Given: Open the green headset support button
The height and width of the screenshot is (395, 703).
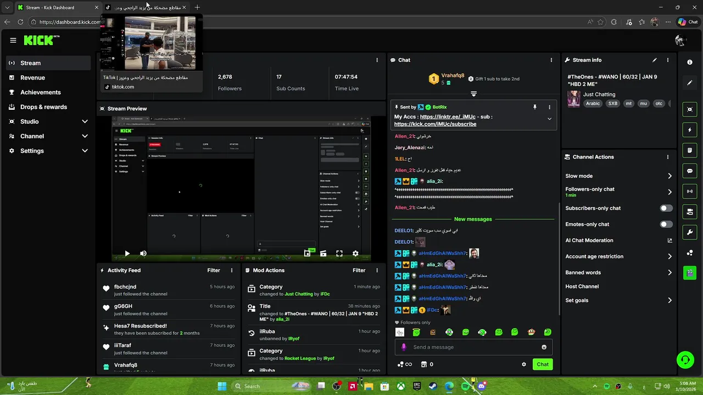Looking at the screenshot, I should point(685,360).
